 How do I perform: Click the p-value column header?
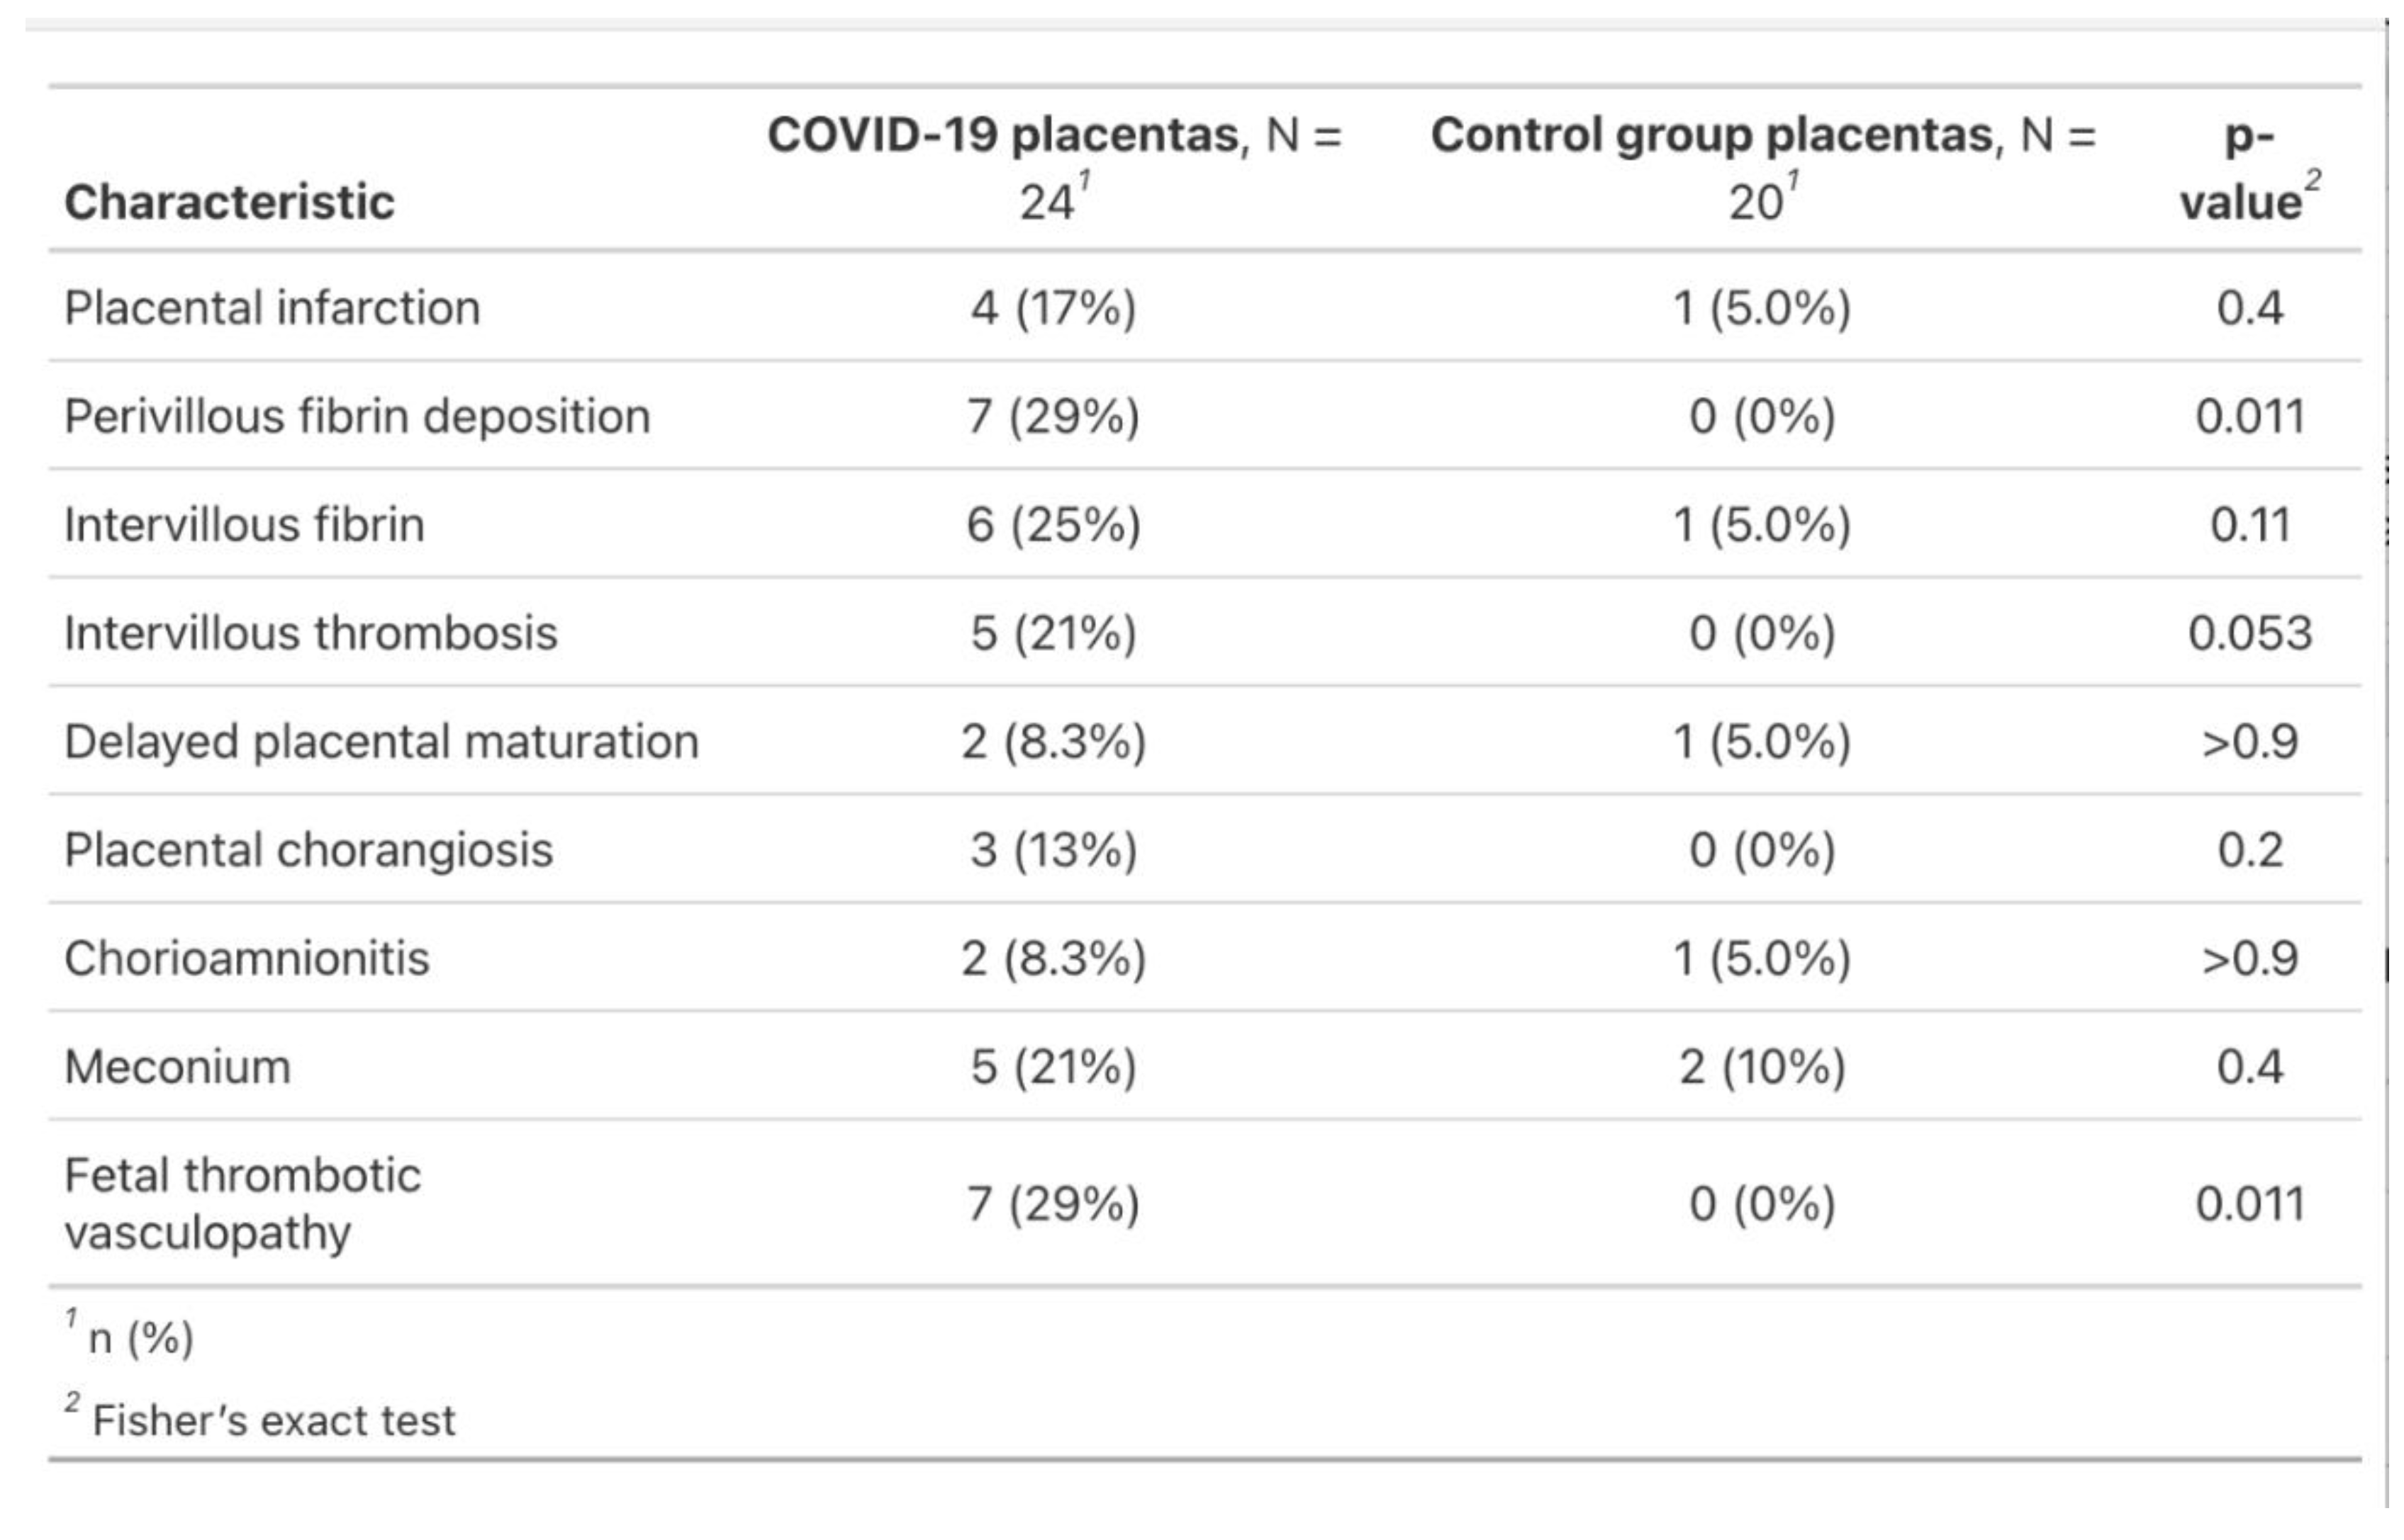coord(2249,168)
